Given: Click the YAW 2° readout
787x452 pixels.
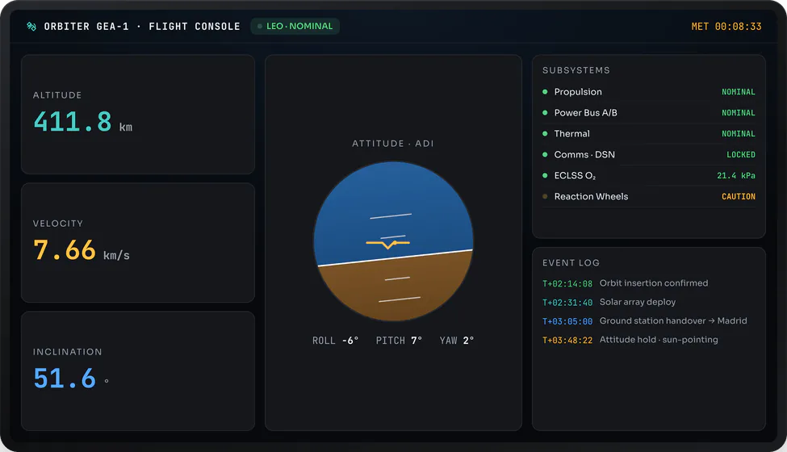Looking at the screenshot, I should (x=457, y=341).
